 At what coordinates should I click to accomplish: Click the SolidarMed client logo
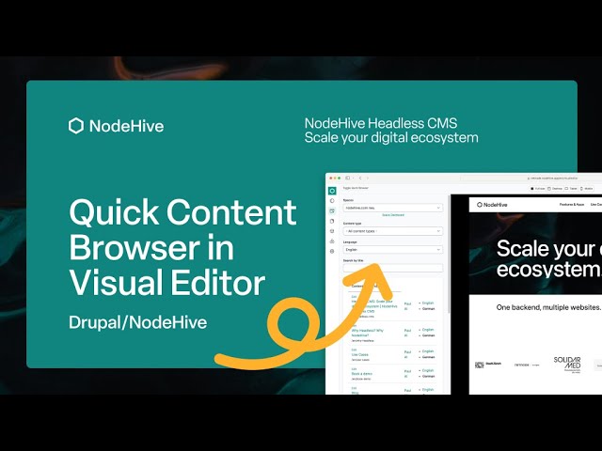click(567, 365)
